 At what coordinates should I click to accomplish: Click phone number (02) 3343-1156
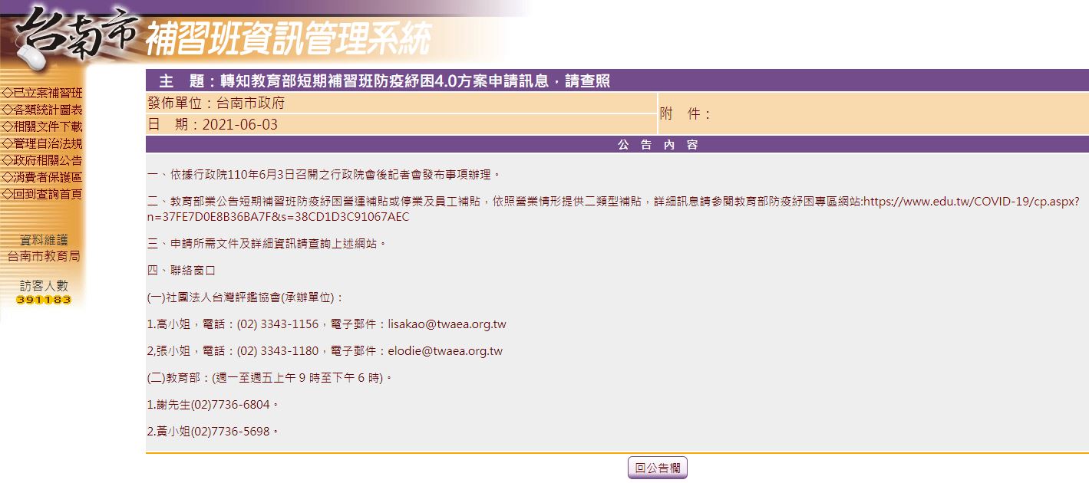click(278, 324)
